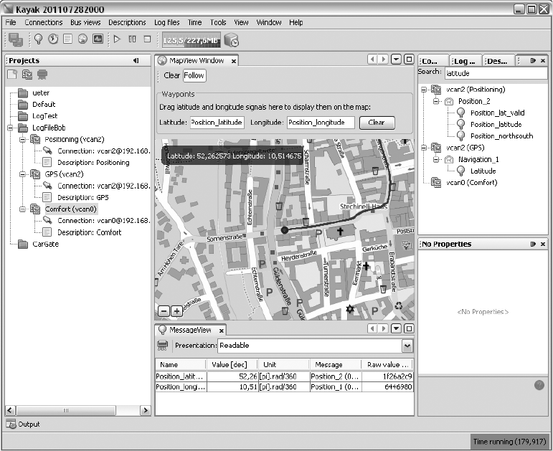This screenshot has height=451, width=553.
Task: Open the Log files menu
Action: [167, 22]
